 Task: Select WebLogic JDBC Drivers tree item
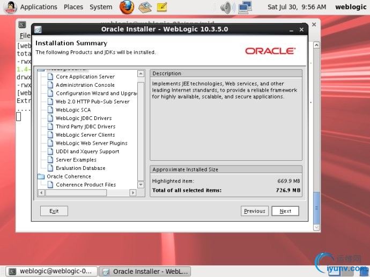tap(84, 118)
